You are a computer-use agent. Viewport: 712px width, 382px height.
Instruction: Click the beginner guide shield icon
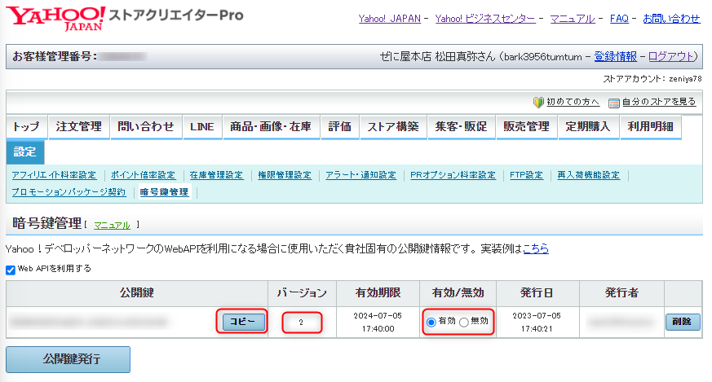pyautogui.click(x=538, y=103)
